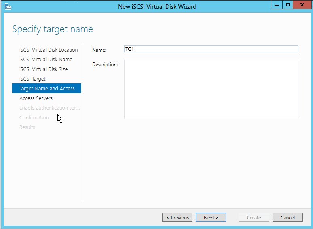Cancel the virtual disk wizard

pos(287,217)
